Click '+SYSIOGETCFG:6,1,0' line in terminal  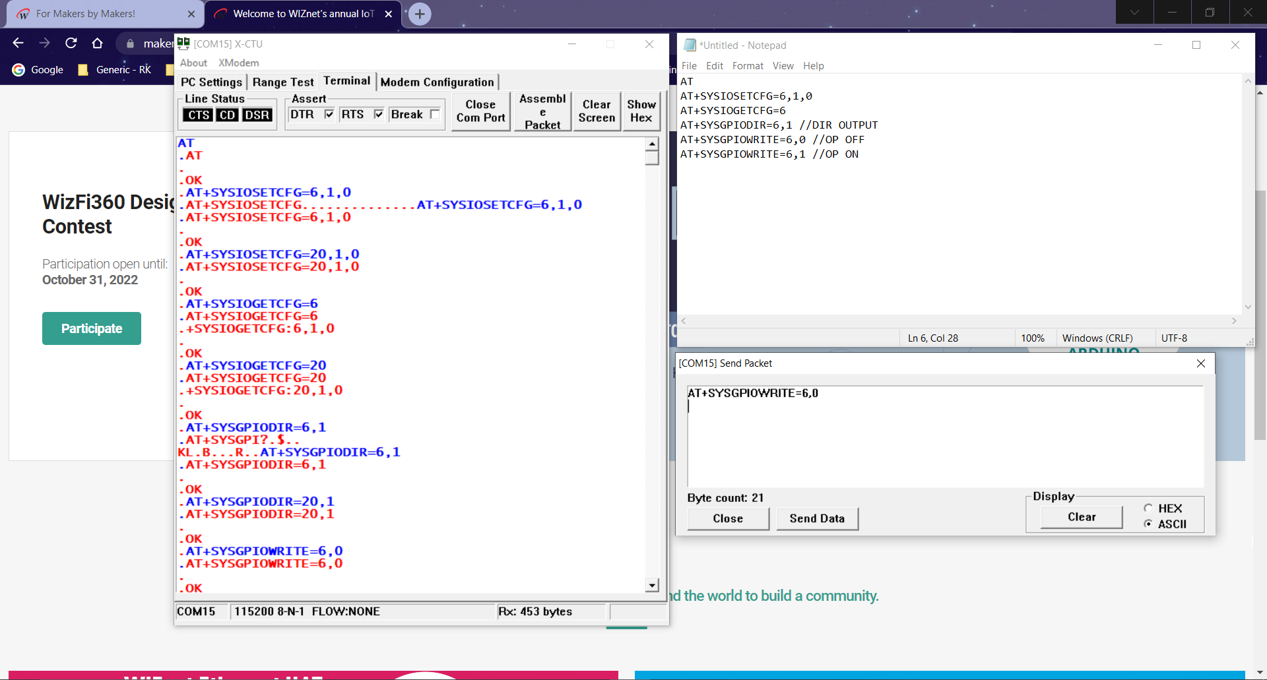(x=260, y=328)
